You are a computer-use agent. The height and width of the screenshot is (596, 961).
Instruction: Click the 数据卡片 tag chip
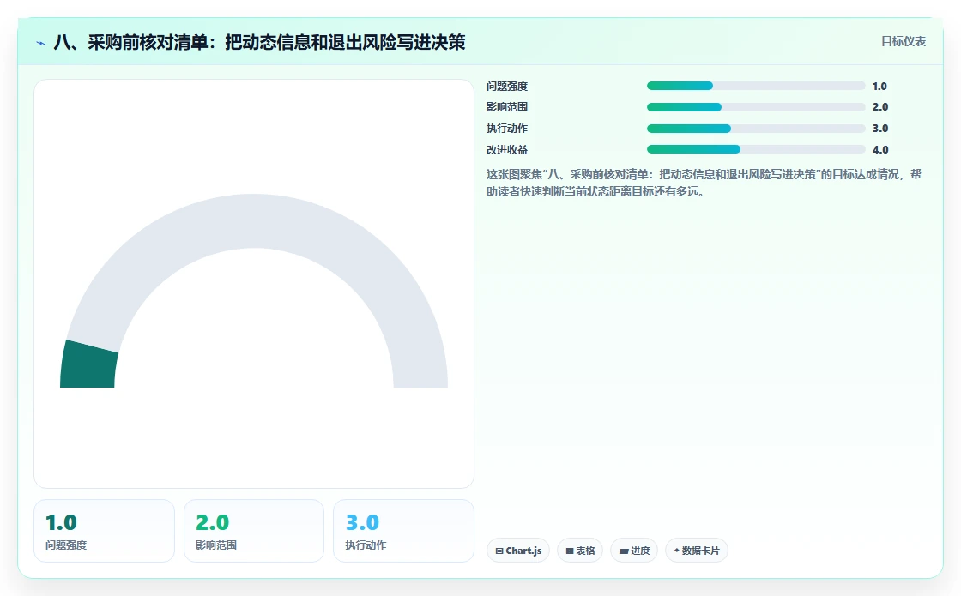click(696, 551)
